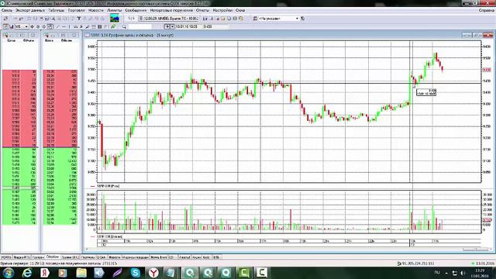This screenshot has width=496, height=279.
Task: Click the bar chart type icon
Action: [11, 27]
